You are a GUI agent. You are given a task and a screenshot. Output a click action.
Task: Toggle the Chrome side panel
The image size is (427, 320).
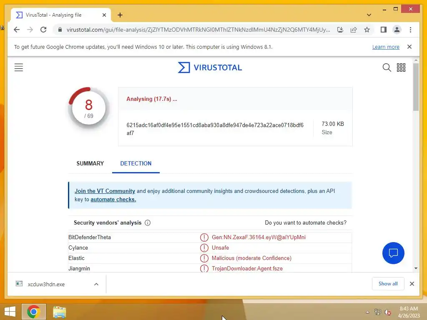(384, 30)
